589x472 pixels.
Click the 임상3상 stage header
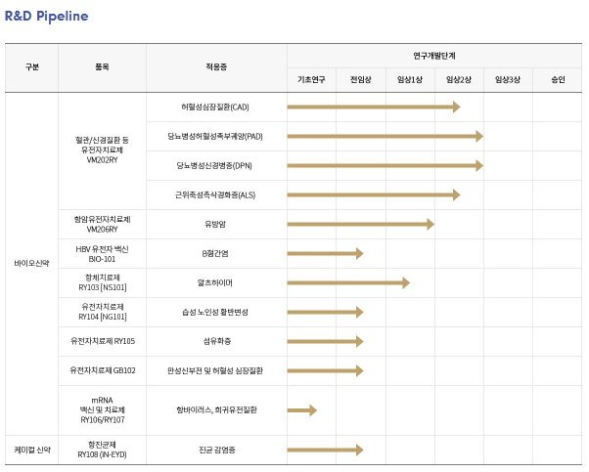tap(508, 79)
